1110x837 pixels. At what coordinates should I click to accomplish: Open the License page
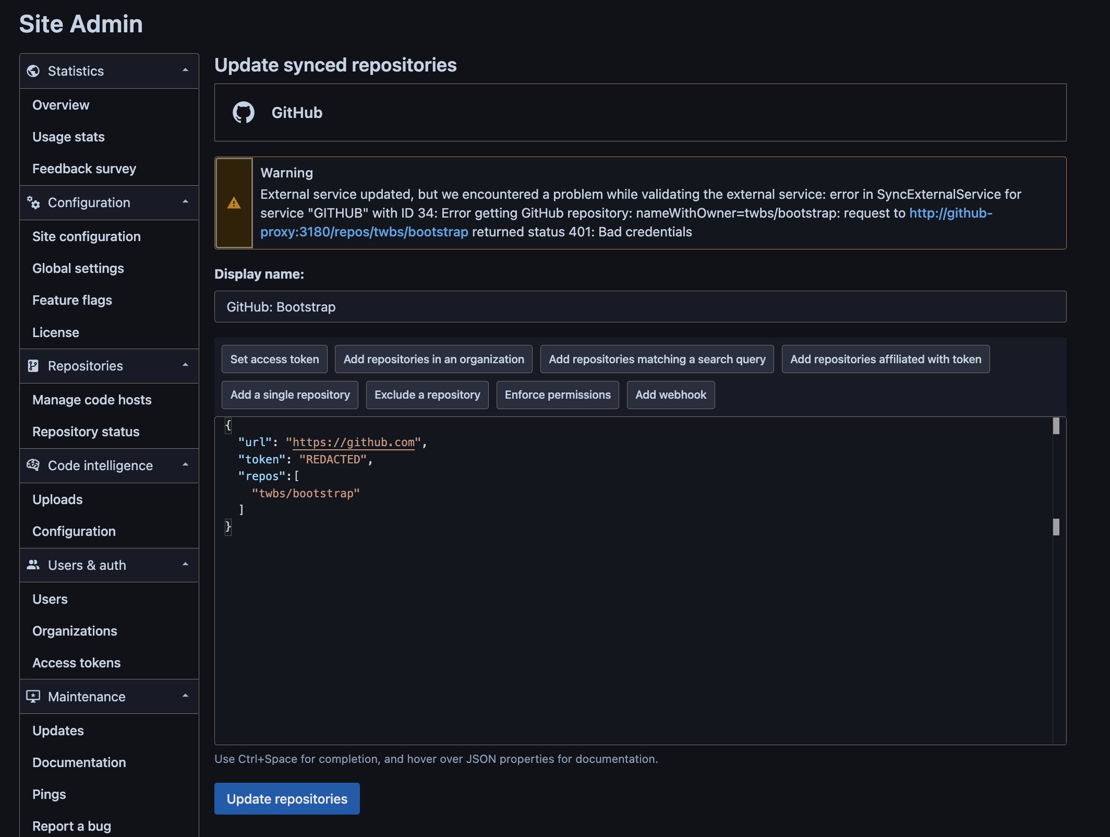click(x=56, y=332)
